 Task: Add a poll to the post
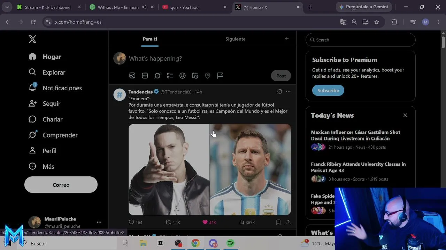coord(170,76)
